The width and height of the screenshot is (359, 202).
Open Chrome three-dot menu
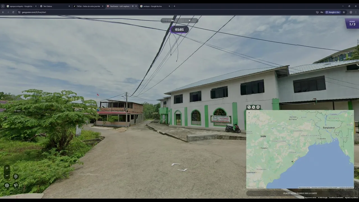[356, 12]
